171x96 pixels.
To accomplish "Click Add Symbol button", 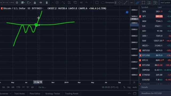I will coord(165,2).
